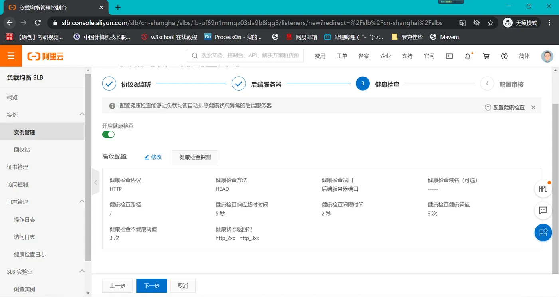Viewport: 559px width, 297px height.
Task: Click the 配置审核 step 4
Action: (502, 84)
